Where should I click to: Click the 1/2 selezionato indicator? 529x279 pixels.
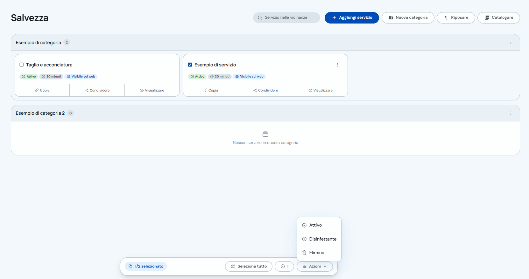(146, 266)
